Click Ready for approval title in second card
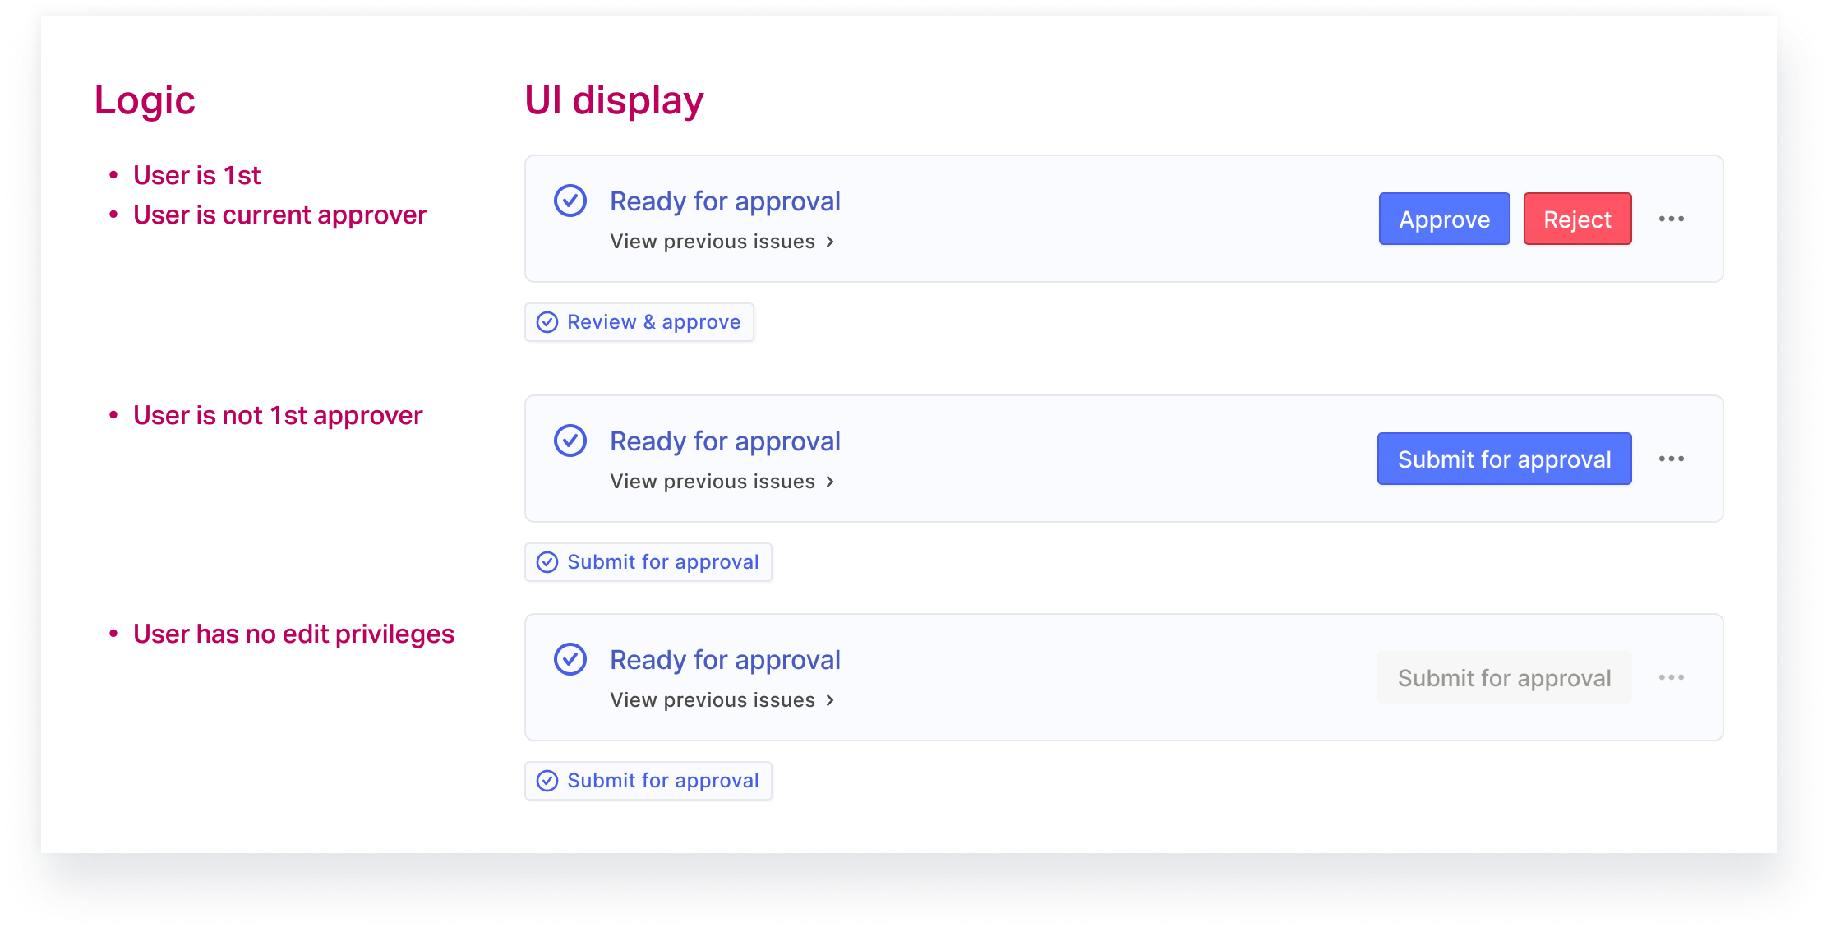Viewport: 1831px width, 932px height. [725, 441]
